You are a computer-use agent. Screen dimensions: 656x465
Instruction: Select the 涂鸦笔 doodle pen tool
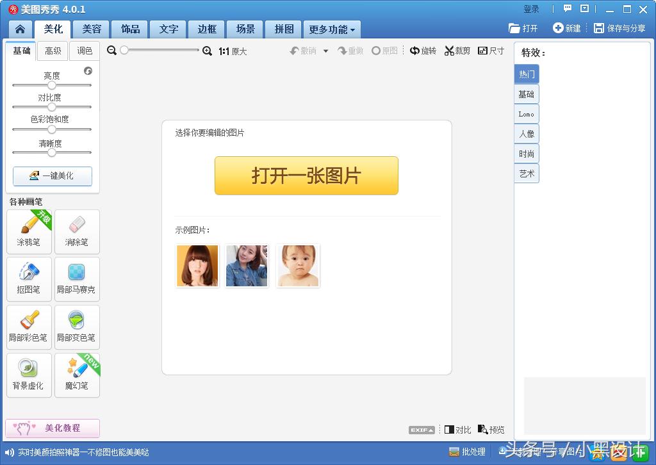29,231
